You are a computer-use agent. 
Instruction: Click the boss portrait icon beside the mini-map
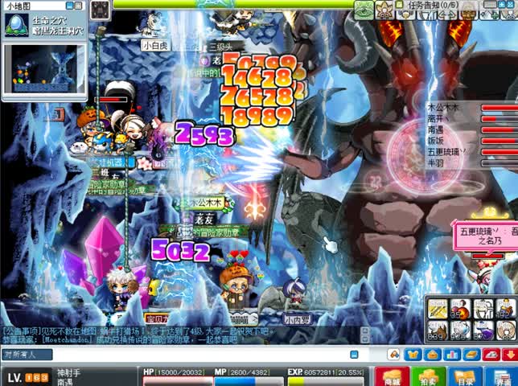click(100, 10)
